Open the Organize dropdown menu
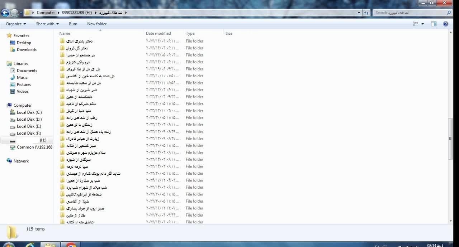Viewport: 459px width, 247px height. pyautogui.click(x=16, y=24)
